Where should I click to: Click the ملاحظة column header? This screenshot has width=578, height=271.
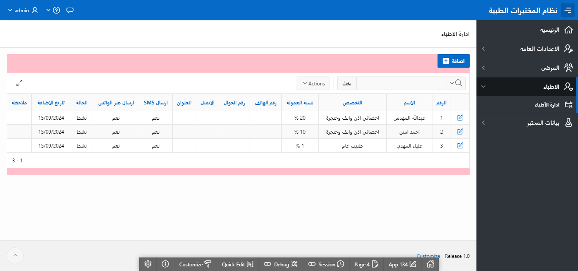click(19, 103)
